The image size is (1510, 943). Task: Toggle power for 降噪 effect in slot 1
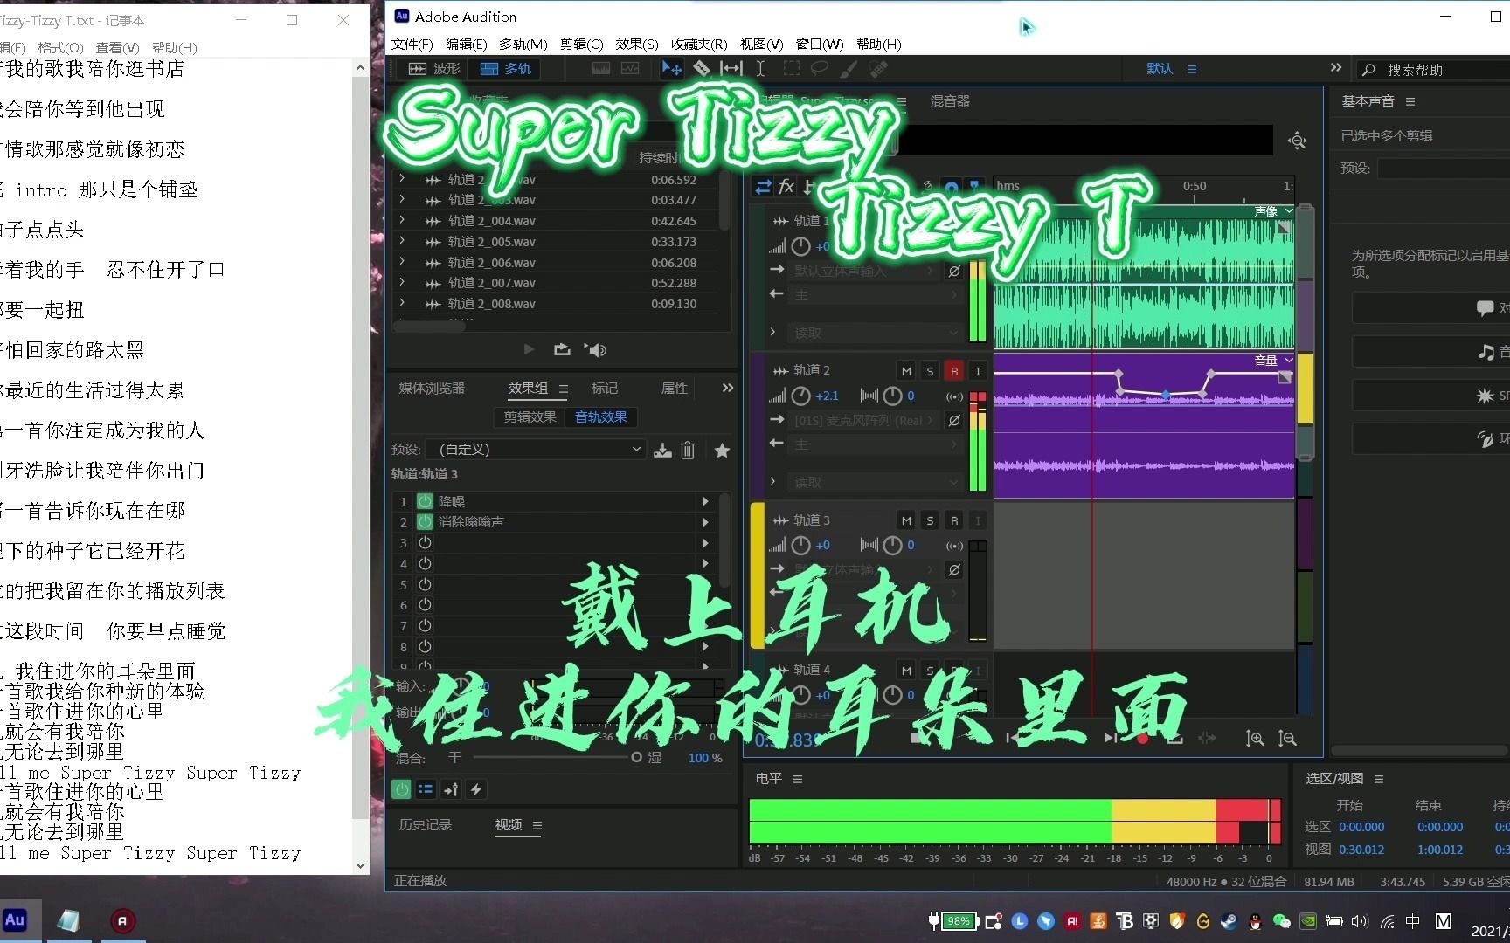(x=425, y=501)
